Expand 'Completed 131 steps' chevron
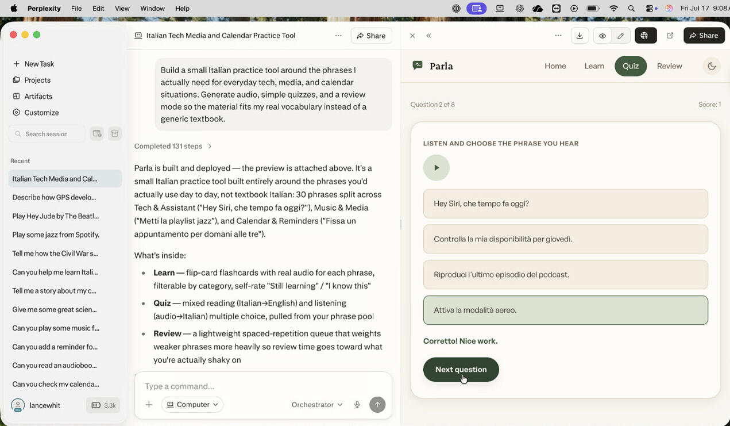Image resolution: width=730 pixels, height=426 pixels. (x=210, y=146)
